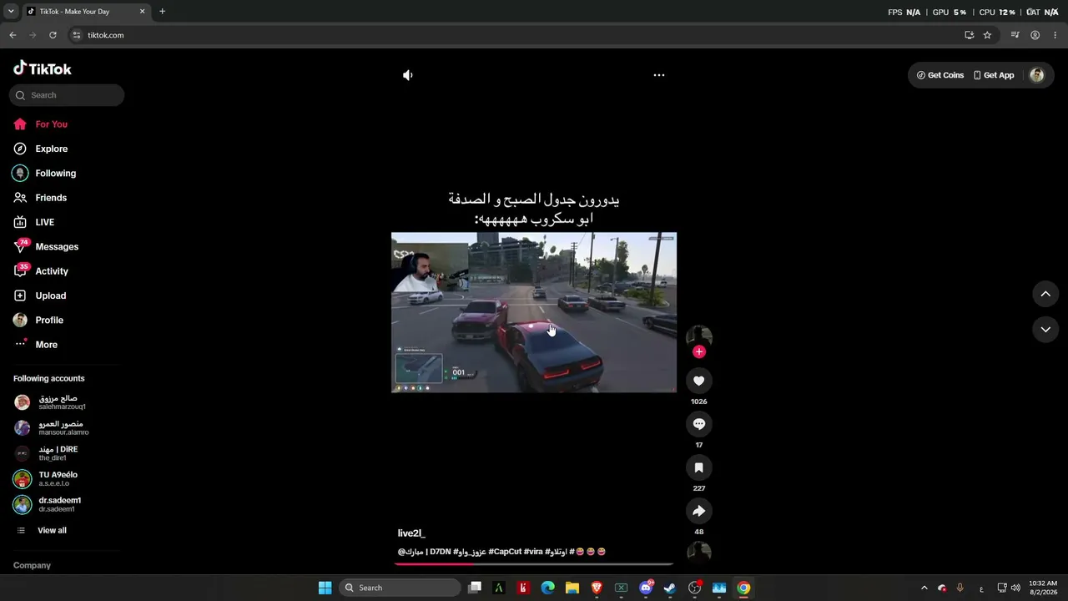This screenshot has width=1068, height=601.
Task: Select the TikTok - Make Your Day tab
Action: (x=86, y=12)
